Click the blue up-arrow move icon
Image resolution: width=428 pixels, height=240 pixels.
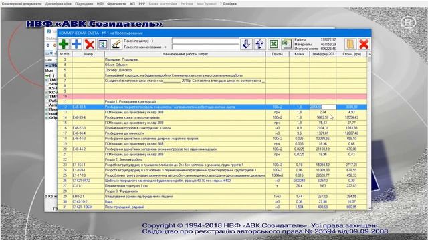(260, 44)
